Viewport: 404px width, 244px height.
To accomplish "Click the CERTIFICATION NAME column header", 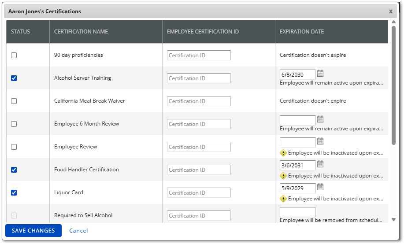I will 106,32.
